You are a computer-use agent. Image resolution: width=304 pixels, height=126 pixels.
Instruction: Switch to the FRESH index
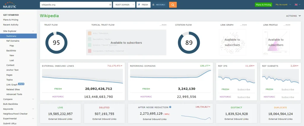pyautogui.click(x=143, y=5)
